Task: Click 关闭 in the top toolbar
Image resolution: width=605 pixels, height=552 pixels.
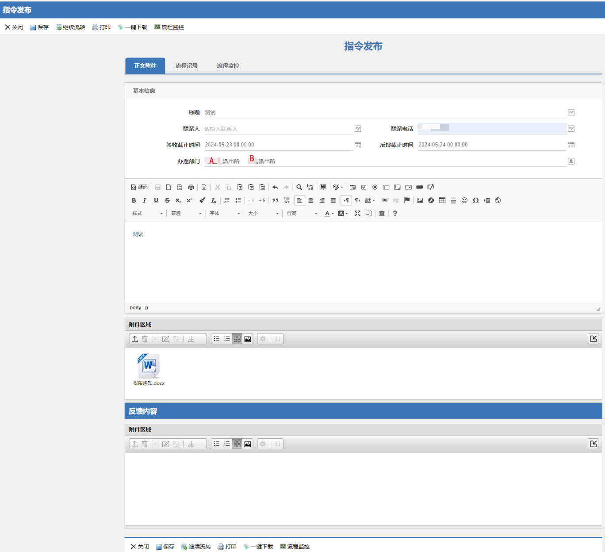Action: (x=14, y=27)
